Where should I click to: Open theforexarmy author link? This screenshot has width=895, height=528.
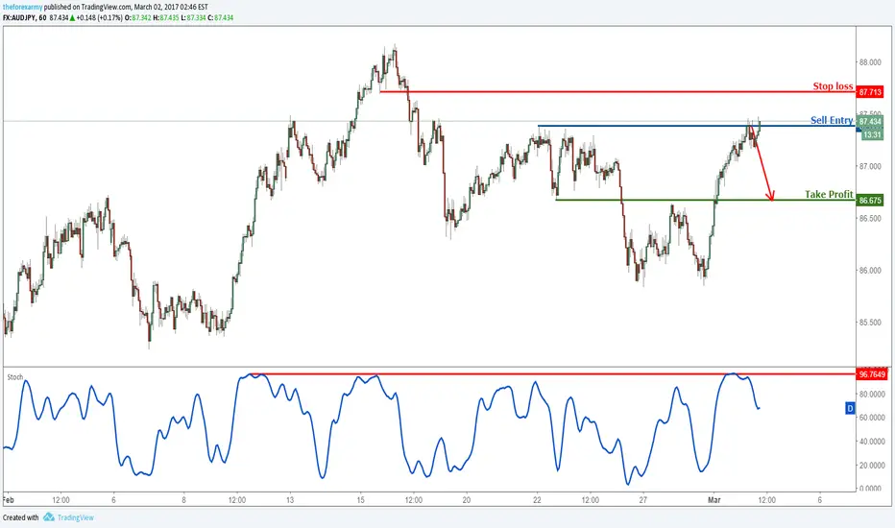tap(22, 8)
